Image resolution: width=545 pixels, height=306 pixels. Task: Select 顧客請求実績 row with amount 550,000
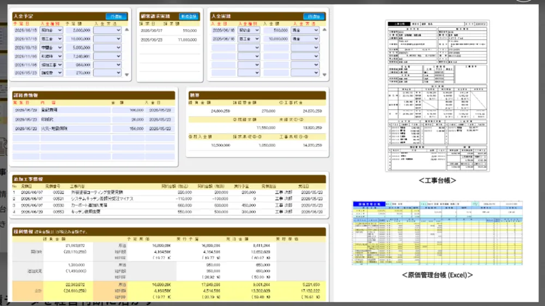[169, 31]
